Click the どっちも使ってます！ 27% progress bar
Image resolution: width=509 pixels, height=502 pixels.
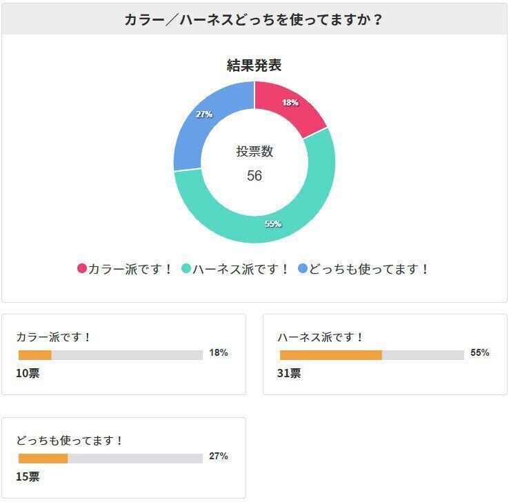pos(110,459)
